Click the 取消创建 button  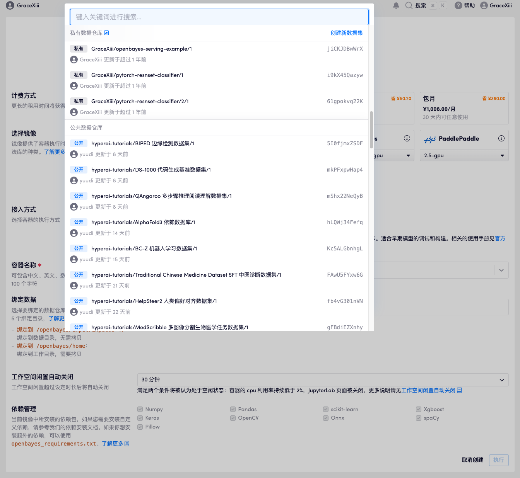click(x=472, y=460)
